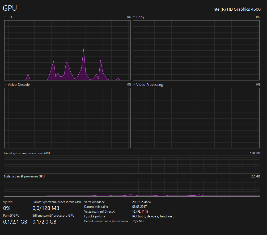Click the empty Video Decode graph
The image size is (267, 235).
click(x=67, y=118)
